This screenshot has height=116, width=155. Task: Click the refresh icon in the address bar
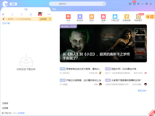click(104, 4)
